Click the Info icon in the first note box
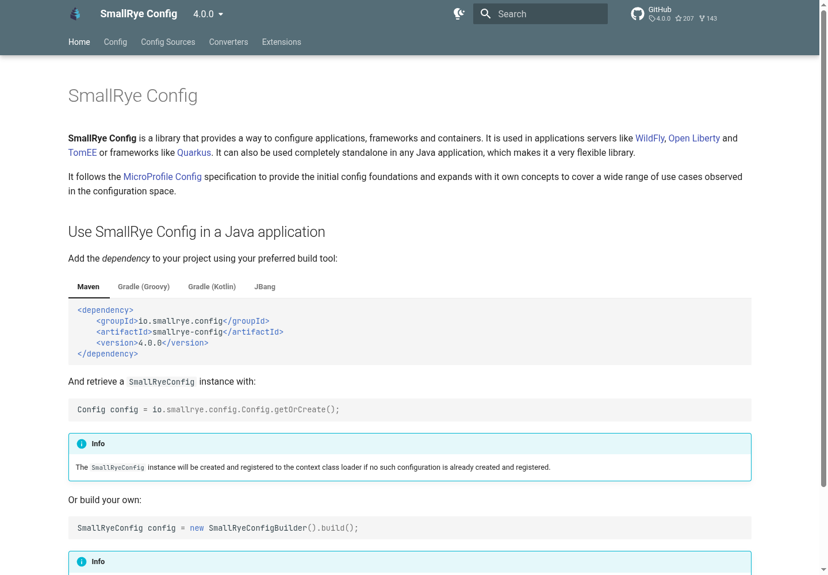 coord(82,444)
